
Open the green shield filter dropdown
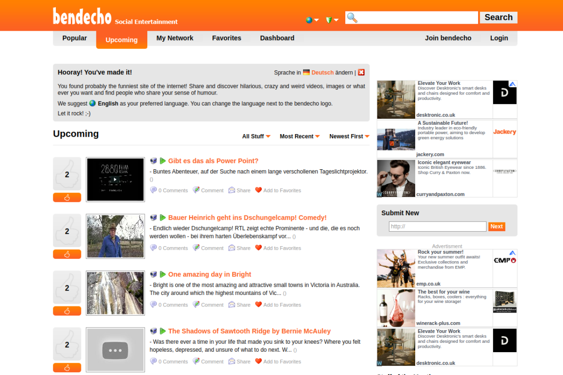pos(332,20)
